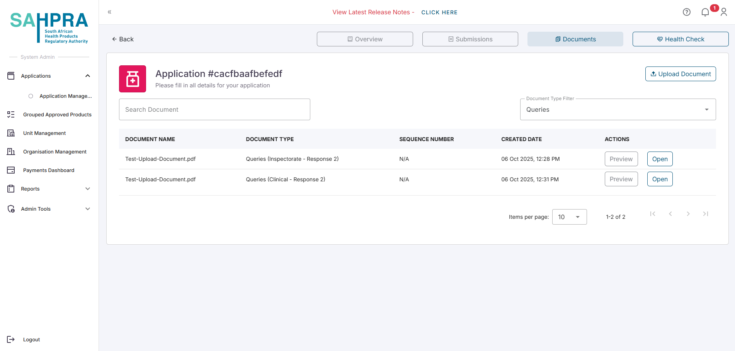Open the help question mark icon
The height and width of the screenshot is (351, 735).
[x=686, y=12]
